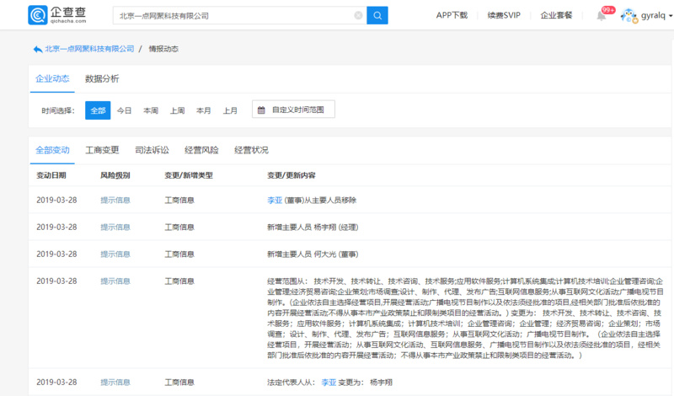Viewport: 674px width, 396px height.
Task: Open the 经营风险 tab
Action: tap(201, 150)
